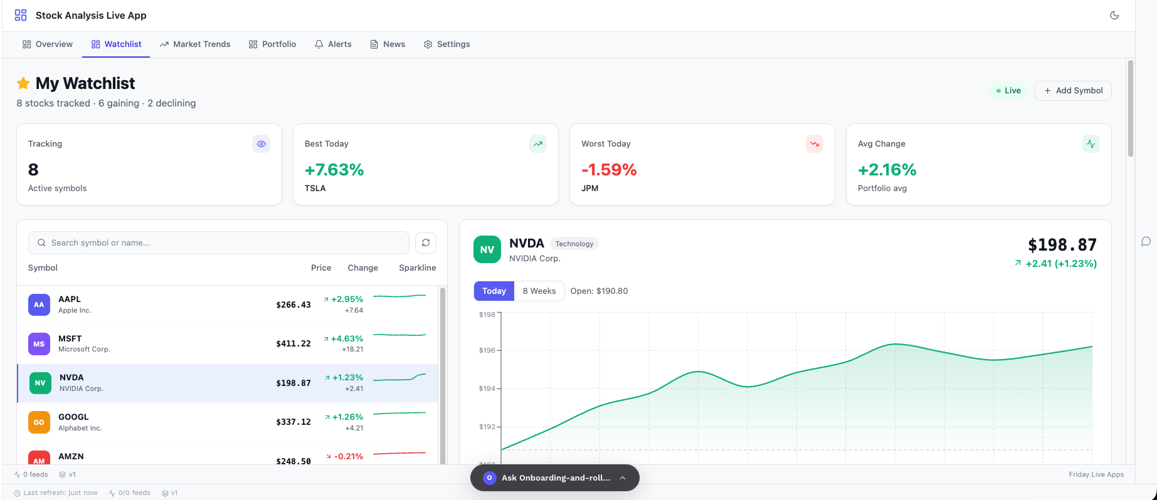This screenshot has height=500, width=1157.
Task: Open the Alerts tab
Action: [x=333, y=44]
